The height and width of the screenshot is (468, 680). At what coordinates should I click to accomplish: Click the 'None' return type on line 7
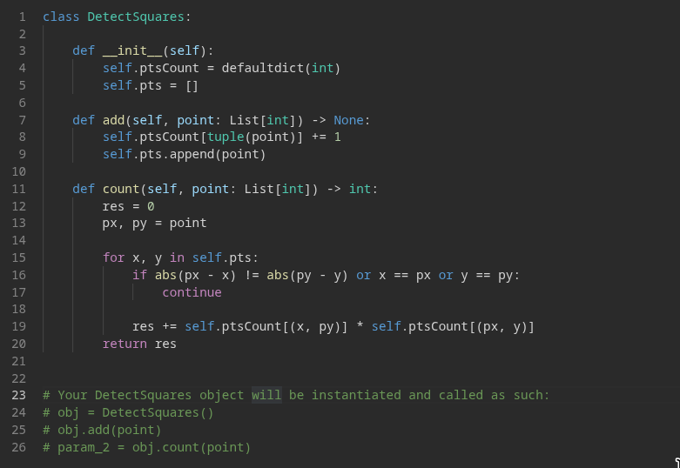(348, 120)
